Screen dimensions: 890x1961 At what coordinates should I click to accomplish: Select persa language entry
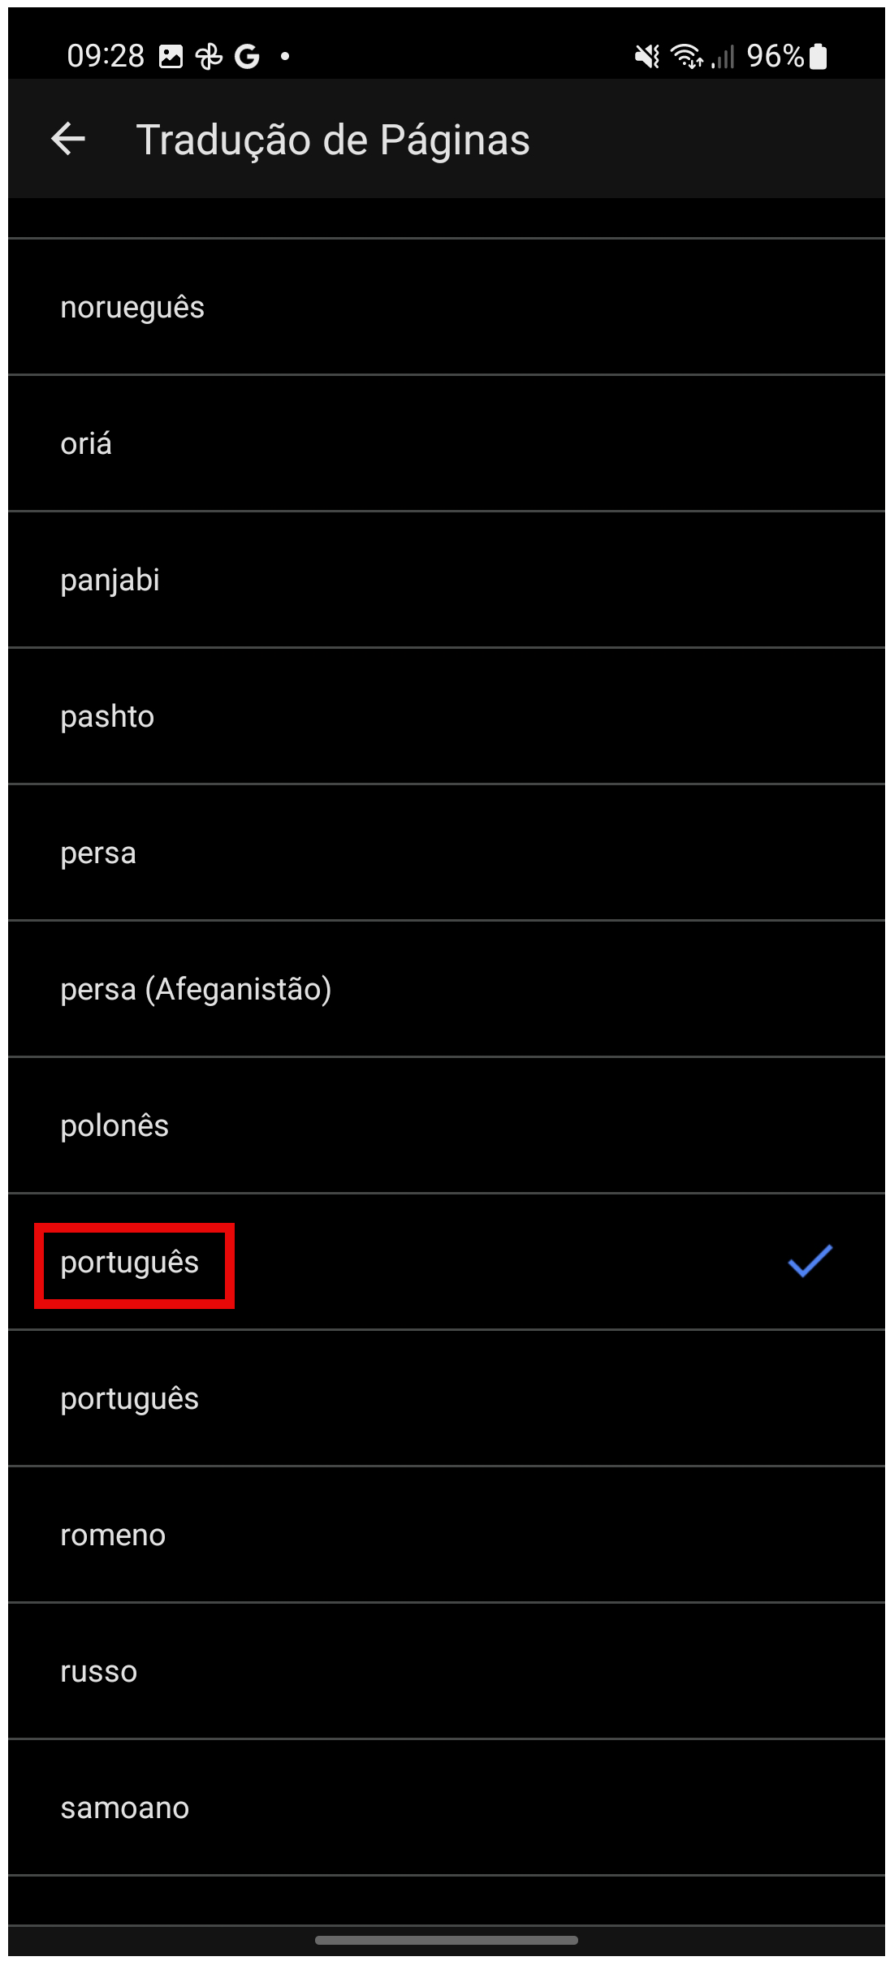[98, 853]
